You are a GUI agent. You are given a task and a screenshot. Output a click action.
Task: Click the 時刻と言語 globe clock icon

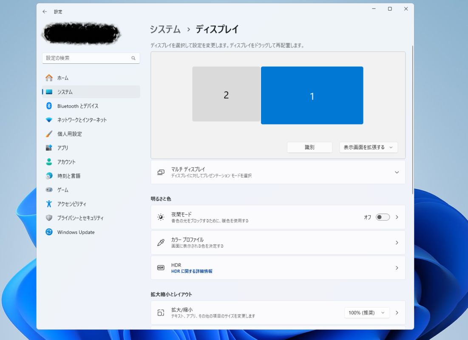point(49,176)
